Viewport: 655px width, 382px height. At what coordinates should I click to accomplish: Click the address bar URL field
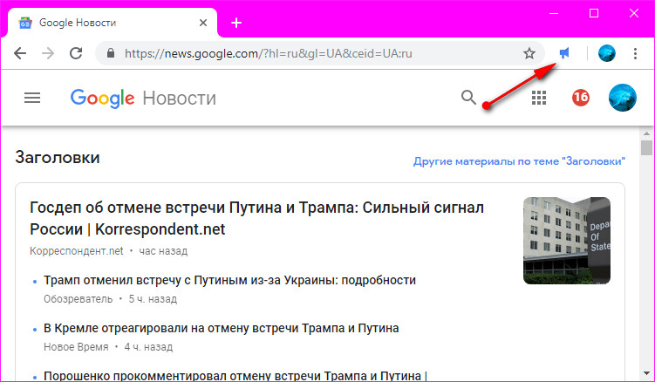pos(314,53)
